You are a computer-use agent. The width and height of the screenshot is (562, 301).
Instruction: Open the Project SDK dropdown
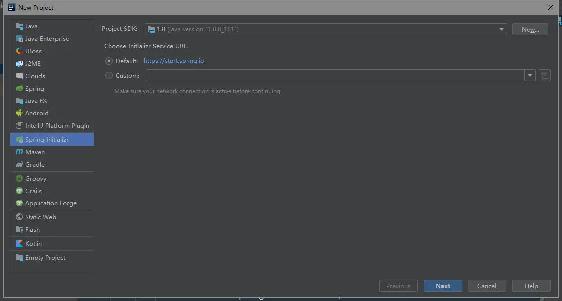326,29
